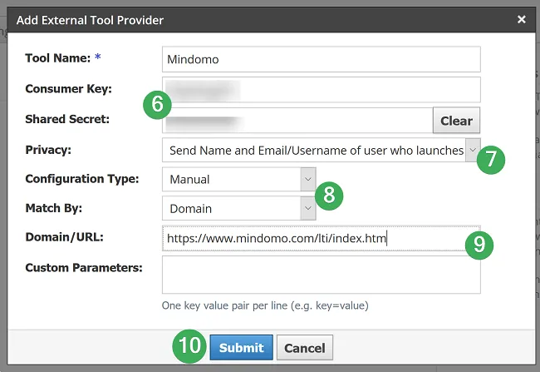Viewport: 540px width, 372px height.
Task: Focus the Tool Name field containing Mindomo
Action: [321, 60]
